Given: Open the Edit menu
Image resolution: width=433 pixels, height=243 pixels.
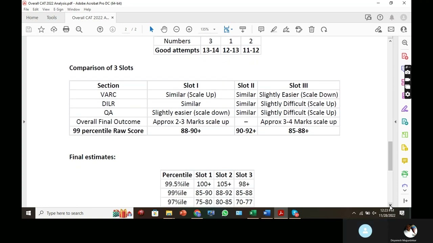Looking at the screenshot, I should tap(36, 9).
